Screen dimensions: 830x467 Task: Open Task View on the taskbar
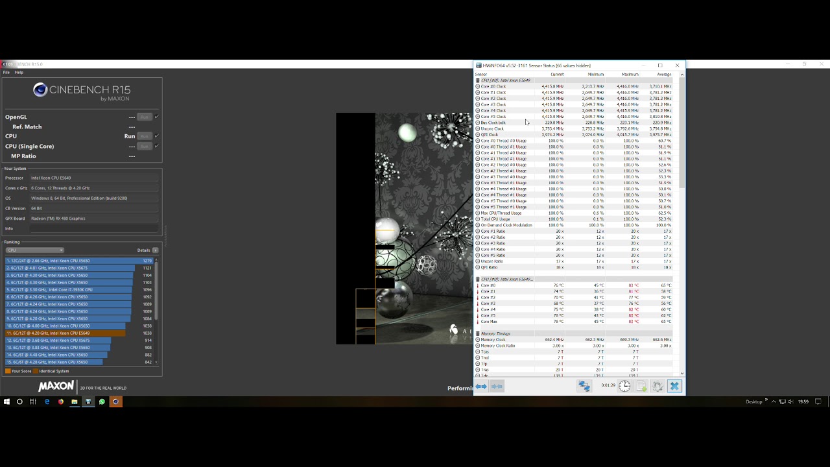pos(32,401)
